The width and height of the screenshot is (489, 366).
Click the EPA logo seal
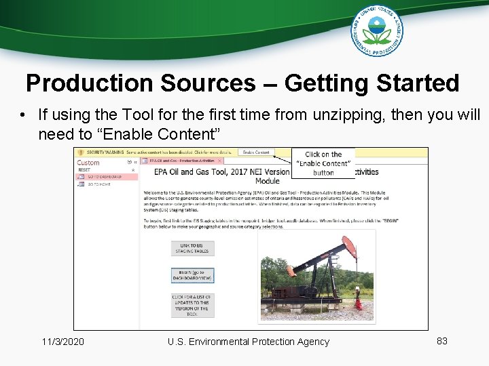[377, 30]
